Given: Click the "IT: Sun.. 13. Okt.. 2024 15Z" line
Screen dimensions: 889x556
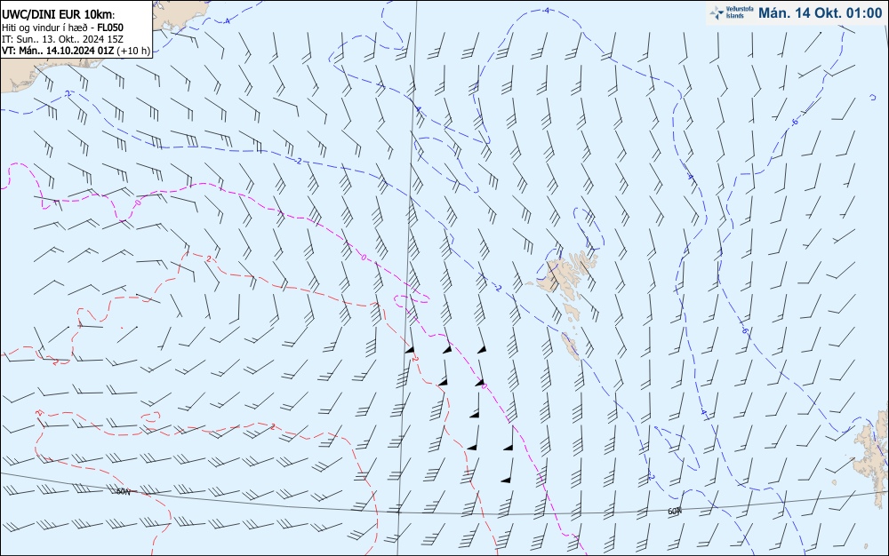Looking at the screenshot, I should [62, 39].
